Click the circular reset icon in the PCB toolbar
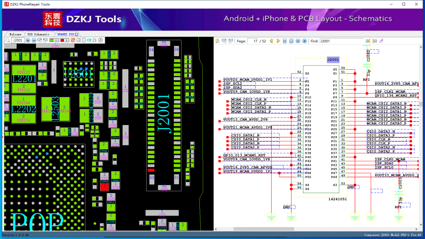 pyautogui.click(x=100, y=40)
